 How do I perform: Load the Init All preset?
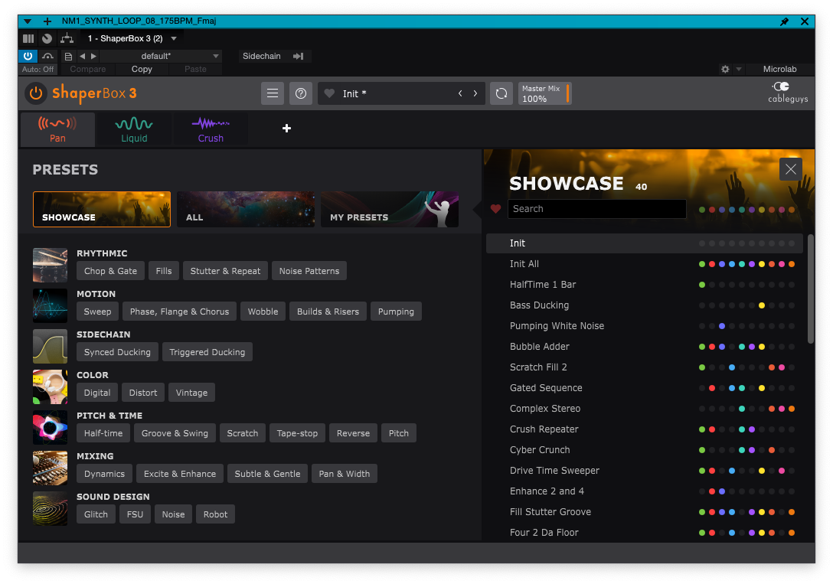[645, 264]
